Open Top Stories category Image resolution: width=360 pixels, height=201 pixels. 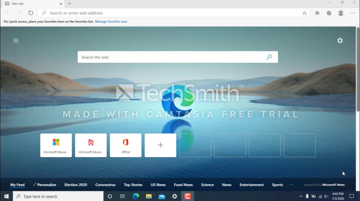[x=133, y=185]
